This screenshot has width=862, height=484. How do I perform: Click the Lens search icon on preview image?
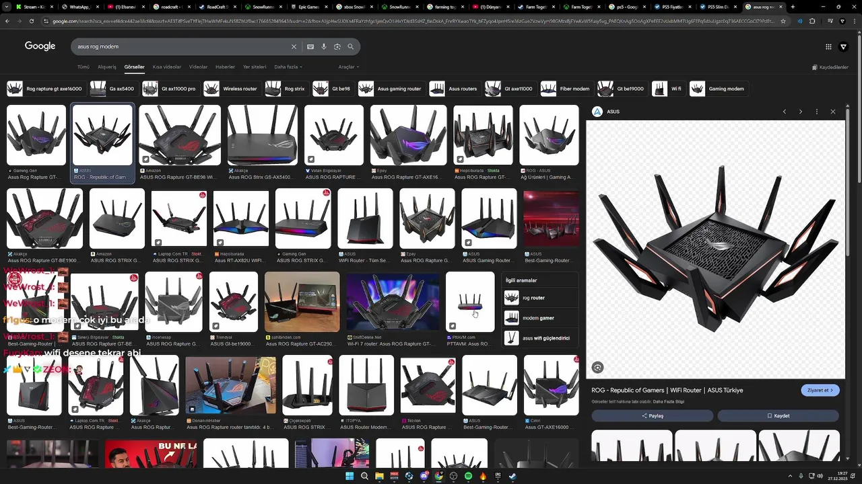click(x=597, y=367)
